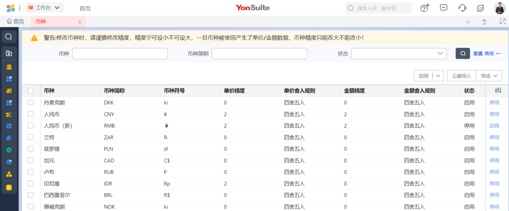Viewport: 509px width, 211px height.
Task: Expand the arrow next to 启用 button
Action: pyautogui.click(x=438, y=76)
